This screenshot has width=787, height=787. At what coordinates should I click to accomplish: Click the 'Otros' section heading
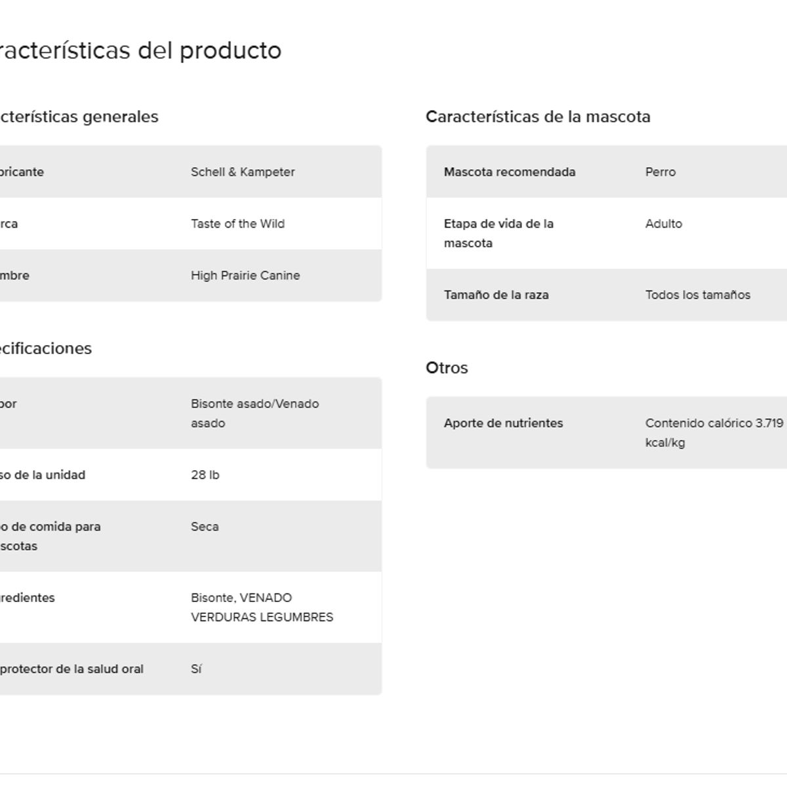447,368
